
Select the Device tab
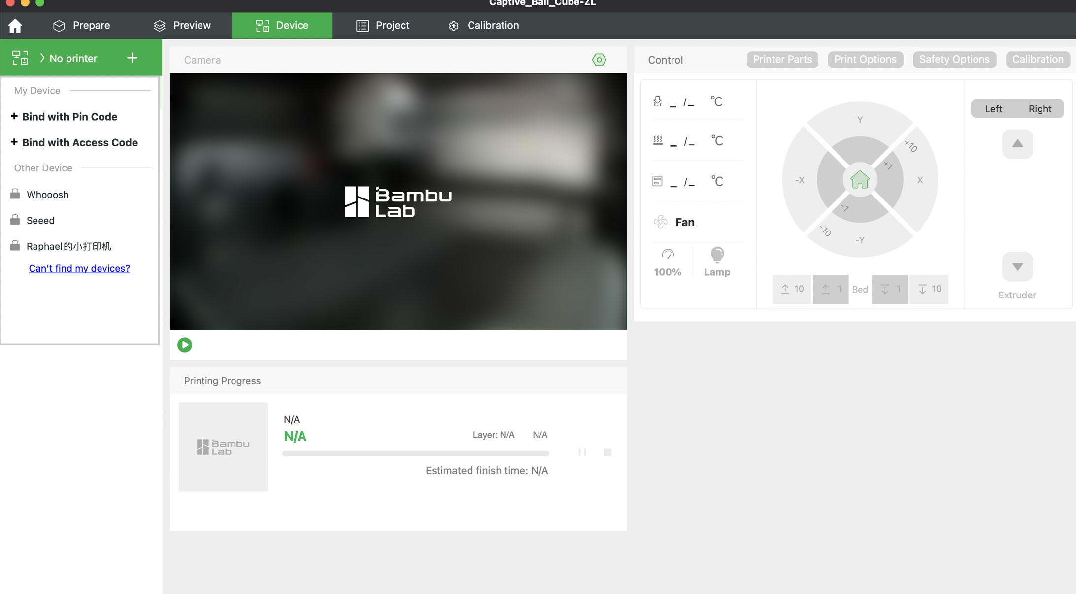pyautogui.click(x=282, y=26)
